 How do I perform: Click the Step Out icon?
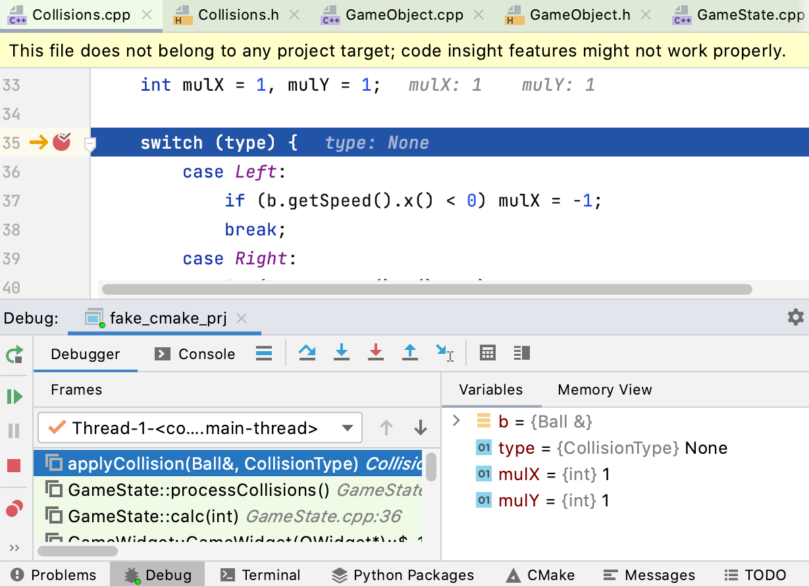tap(410, 353)
